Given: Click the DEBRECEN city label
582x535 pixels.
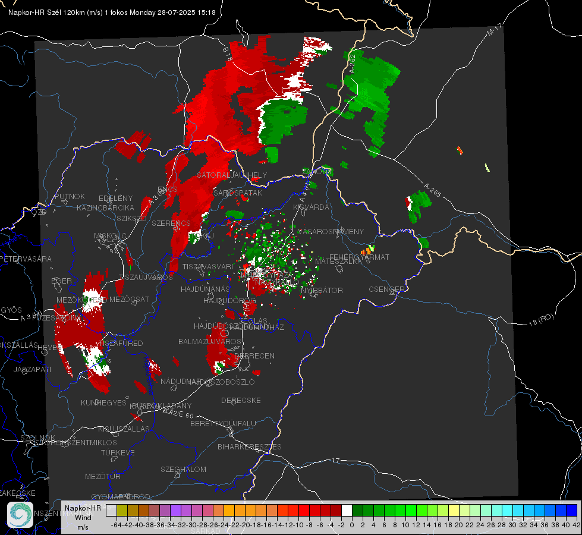Looking at the screenshot, I should [x=254, y=355].
